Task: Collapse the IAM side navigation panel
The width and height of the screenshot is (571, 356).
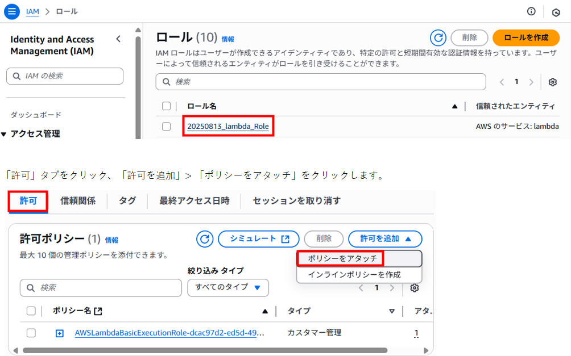Action: coord(118,39)
